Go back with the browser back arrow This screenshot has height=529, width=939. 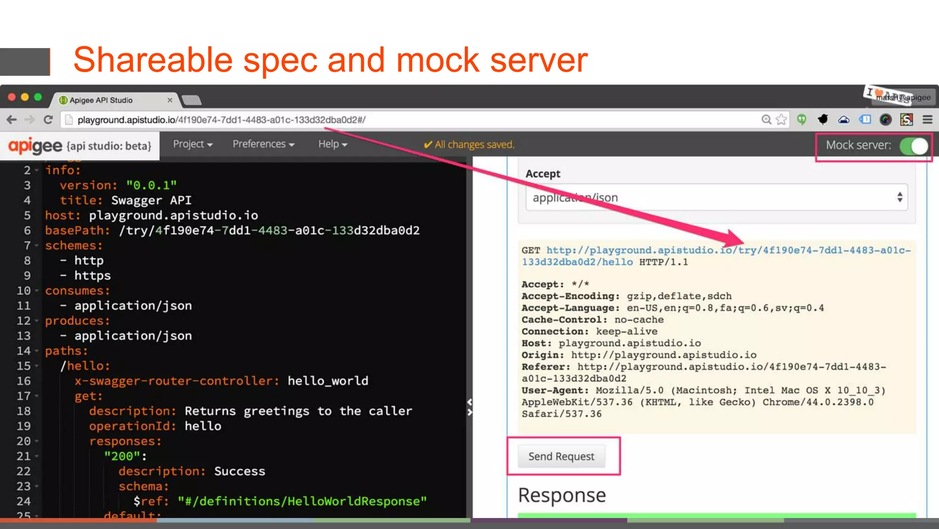[12, 120]
